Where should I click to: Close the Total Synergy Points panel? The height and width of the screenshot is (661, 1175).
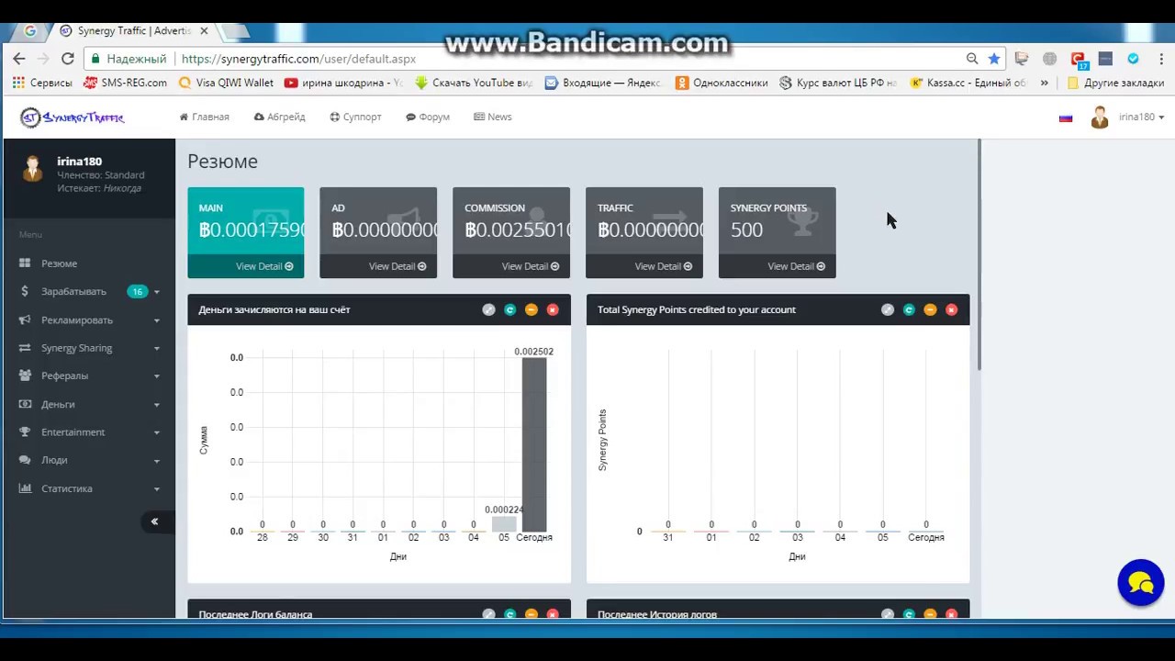pyautogui.click(x=951, y=309)
